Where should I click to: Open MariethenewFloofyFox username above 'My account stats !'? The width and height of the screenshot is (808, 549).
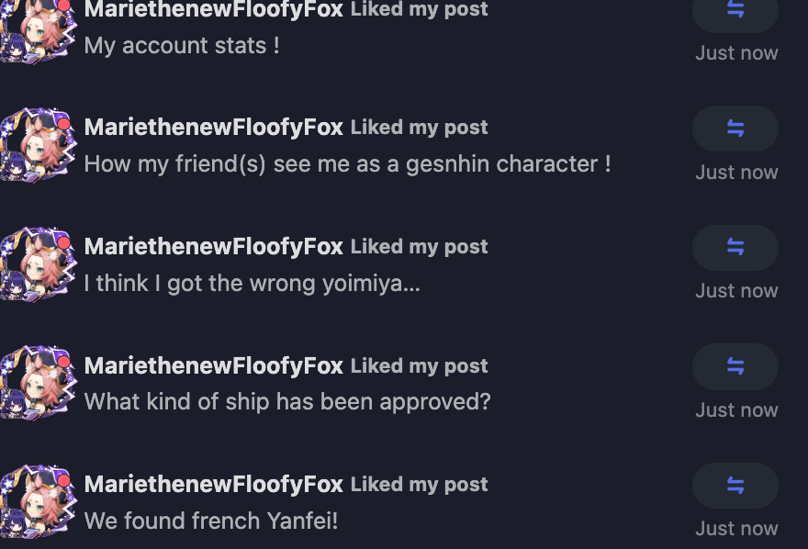pyautogui.click(x=213, y=9)
